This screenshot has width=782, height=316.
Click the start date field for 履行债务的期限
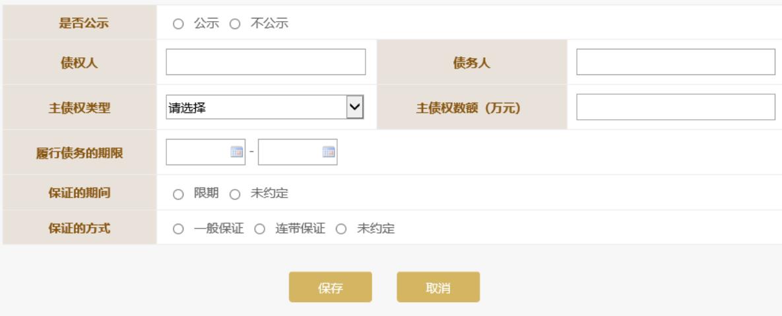tap(197, 152)
